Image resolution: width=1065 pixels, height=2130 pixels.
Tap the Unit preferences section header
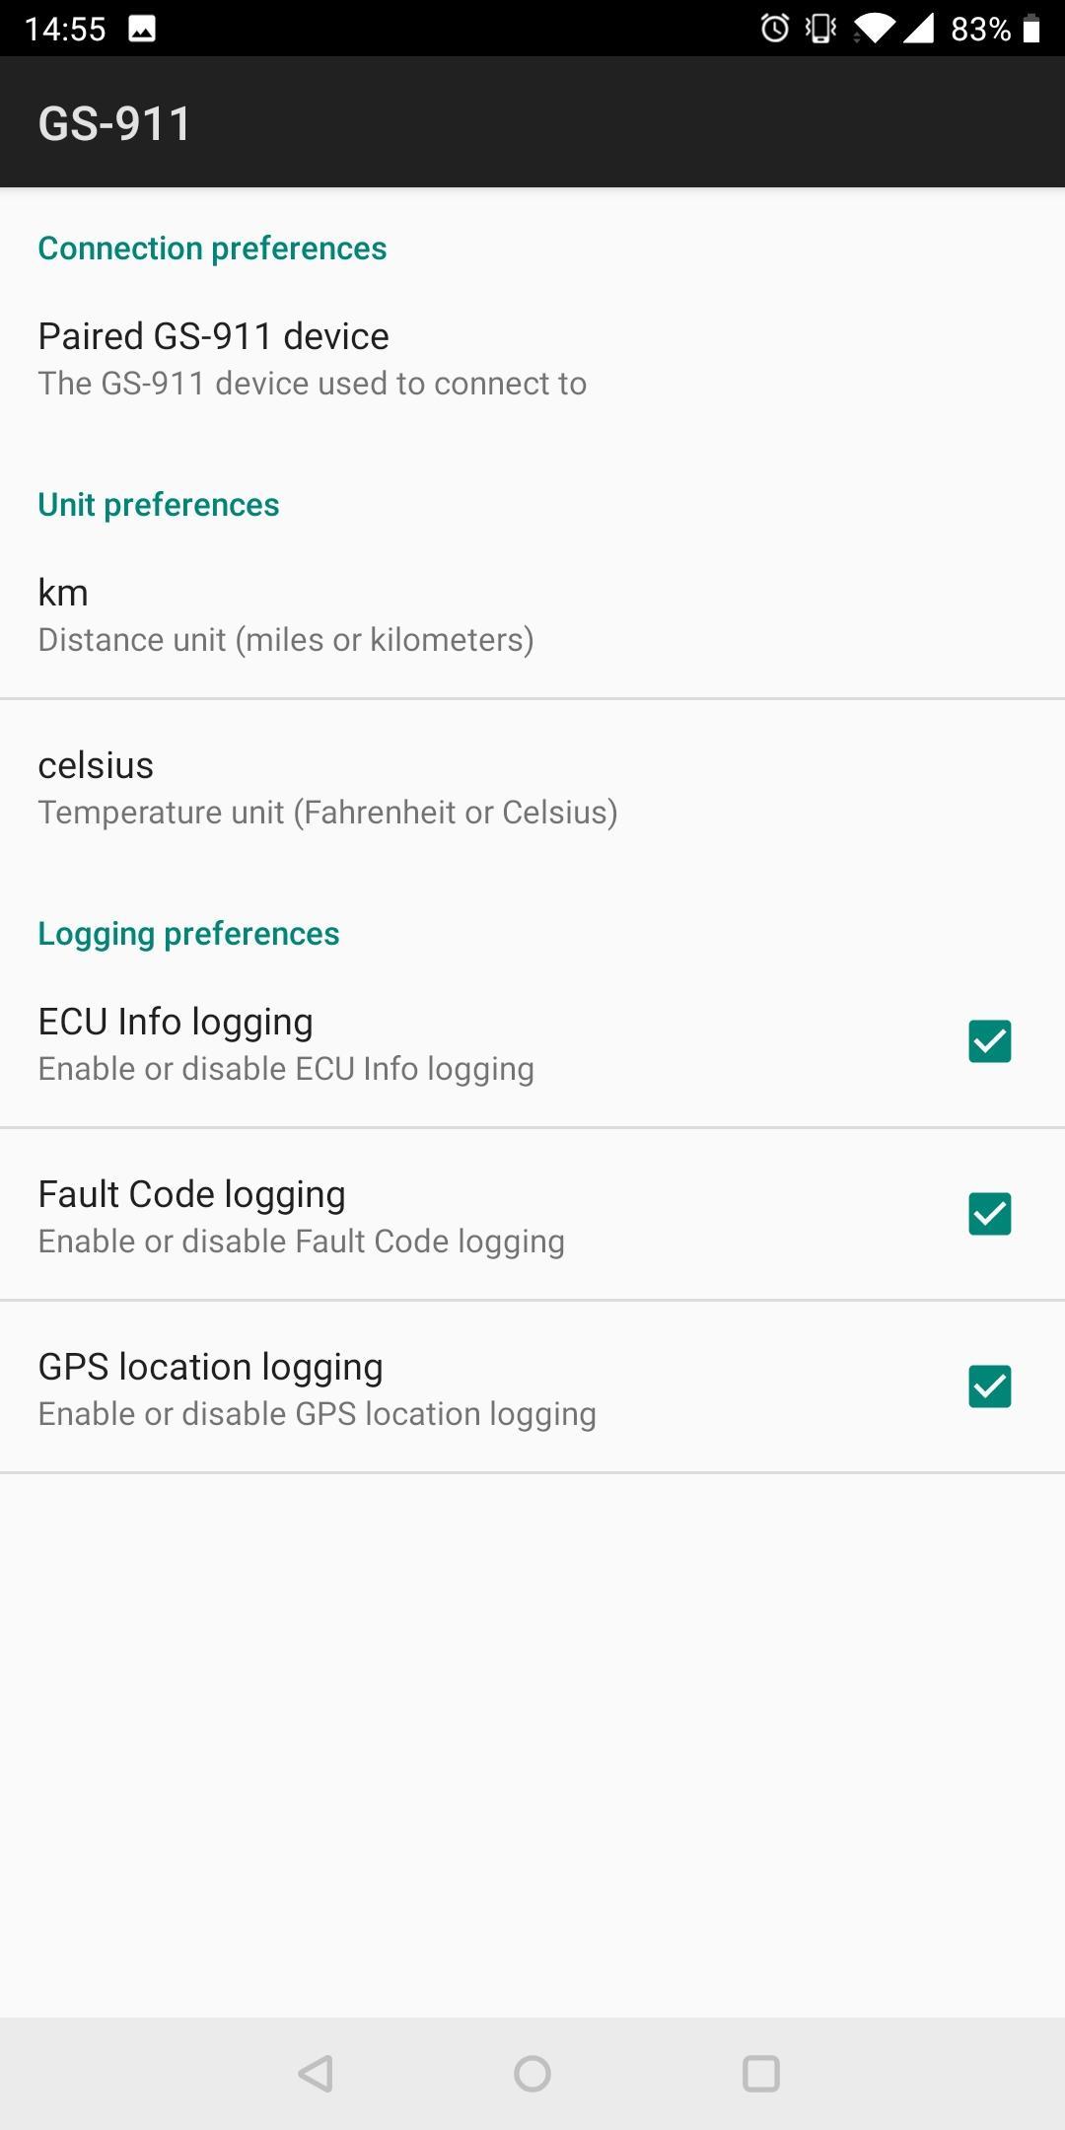coord(159,505)
